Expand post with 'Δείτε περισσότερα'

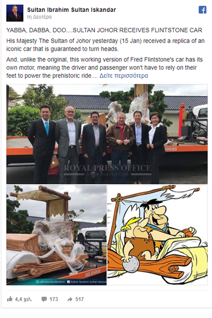pyautogui.click(x=124, y=76)
